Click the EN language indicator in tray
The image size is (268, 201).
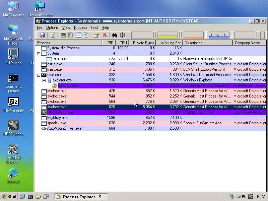tap(244, 197)
